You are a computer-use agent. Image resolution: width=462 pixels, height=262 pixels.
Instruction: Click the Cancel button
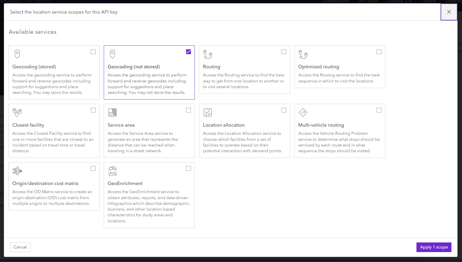pyautogui.click(x=20, y=247)
